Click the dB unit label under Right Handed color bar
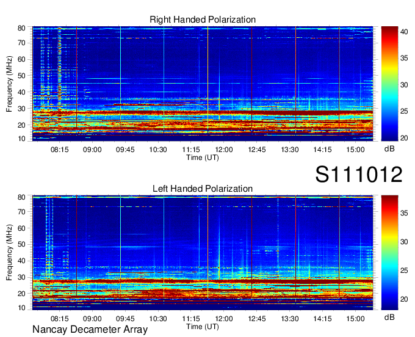The width and height of the screenshot is (415, 337). (389, 149)
